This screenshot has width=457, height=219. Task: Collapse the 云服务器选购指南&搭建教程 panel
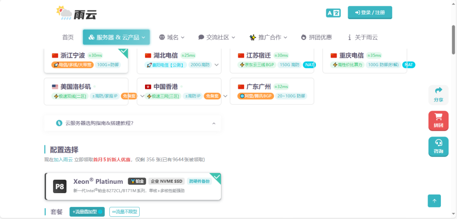click(132, 123)
